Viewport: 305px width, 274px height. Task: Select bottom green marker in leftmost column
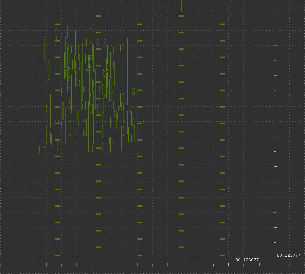point(57,256)
